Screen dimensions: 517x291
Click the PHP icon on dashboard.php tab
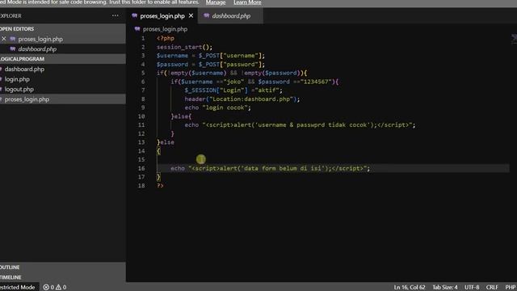pyautogui.click(x=207, y=15)
